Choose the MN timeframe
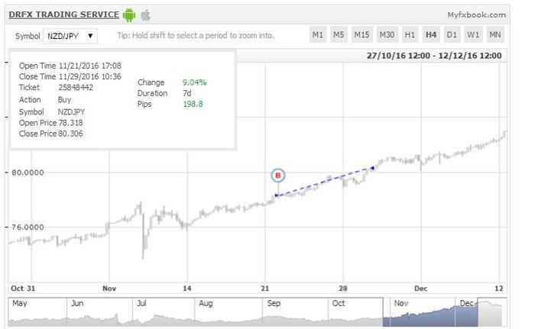 point(495,35)
